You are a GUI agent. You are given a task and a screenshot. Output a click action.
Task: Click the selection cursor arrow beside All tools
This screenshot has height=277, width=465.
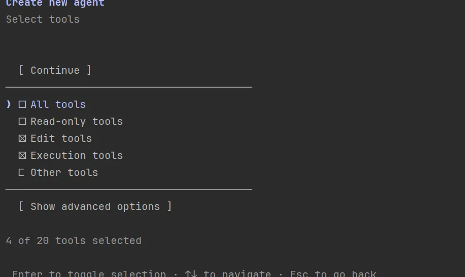click(x=9, y=105)
